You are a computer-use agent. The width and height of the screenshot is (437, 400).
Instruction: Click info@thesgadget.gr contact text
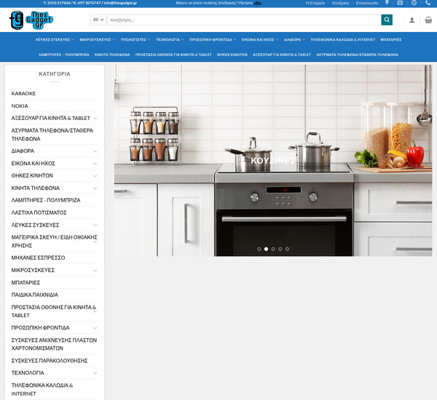[120, 3]
